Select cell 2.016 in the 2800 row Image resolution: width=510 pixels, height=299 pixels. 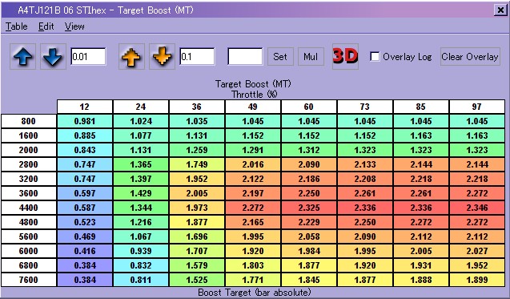(x=253, y=164)
